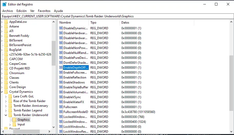Click the folder icon of BugSplat key
Screen dimensions: 234x135
pyautogui.click(x=6, y=50)
